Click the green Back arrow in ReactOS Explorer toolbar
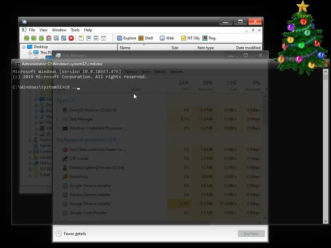 pyautogui.click(x=27, y=38)
